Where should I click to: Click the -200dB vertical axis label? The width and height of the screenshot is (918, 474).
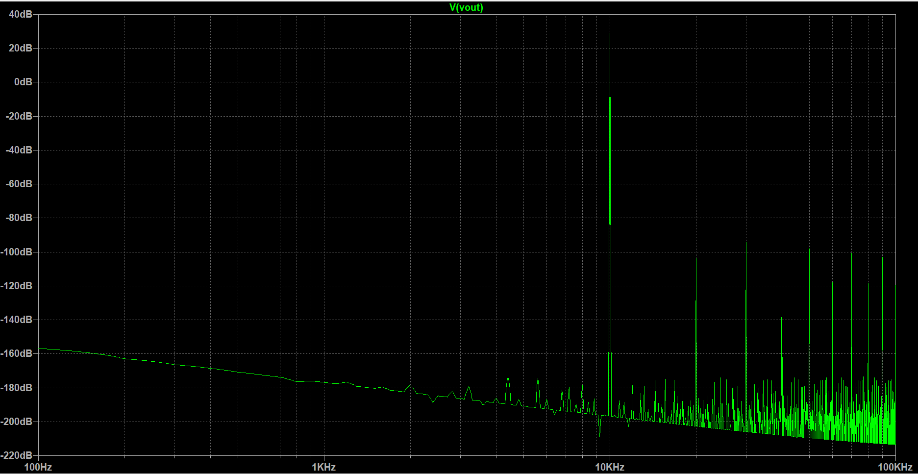[17, 422]
